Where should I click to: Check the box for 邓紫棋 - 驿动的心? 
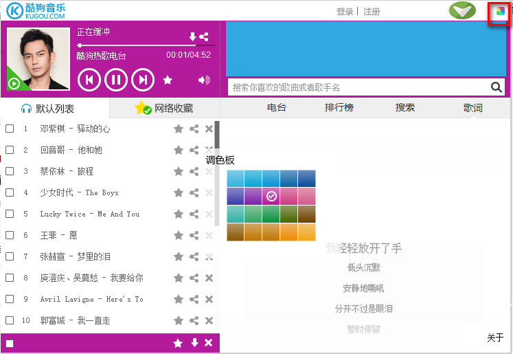pyautogui.click(x=10, y=129)
